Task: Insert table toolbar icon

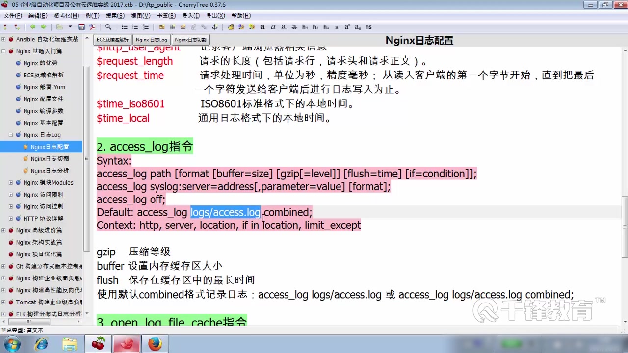Action: pyautogui.click(x=172, y=27)
